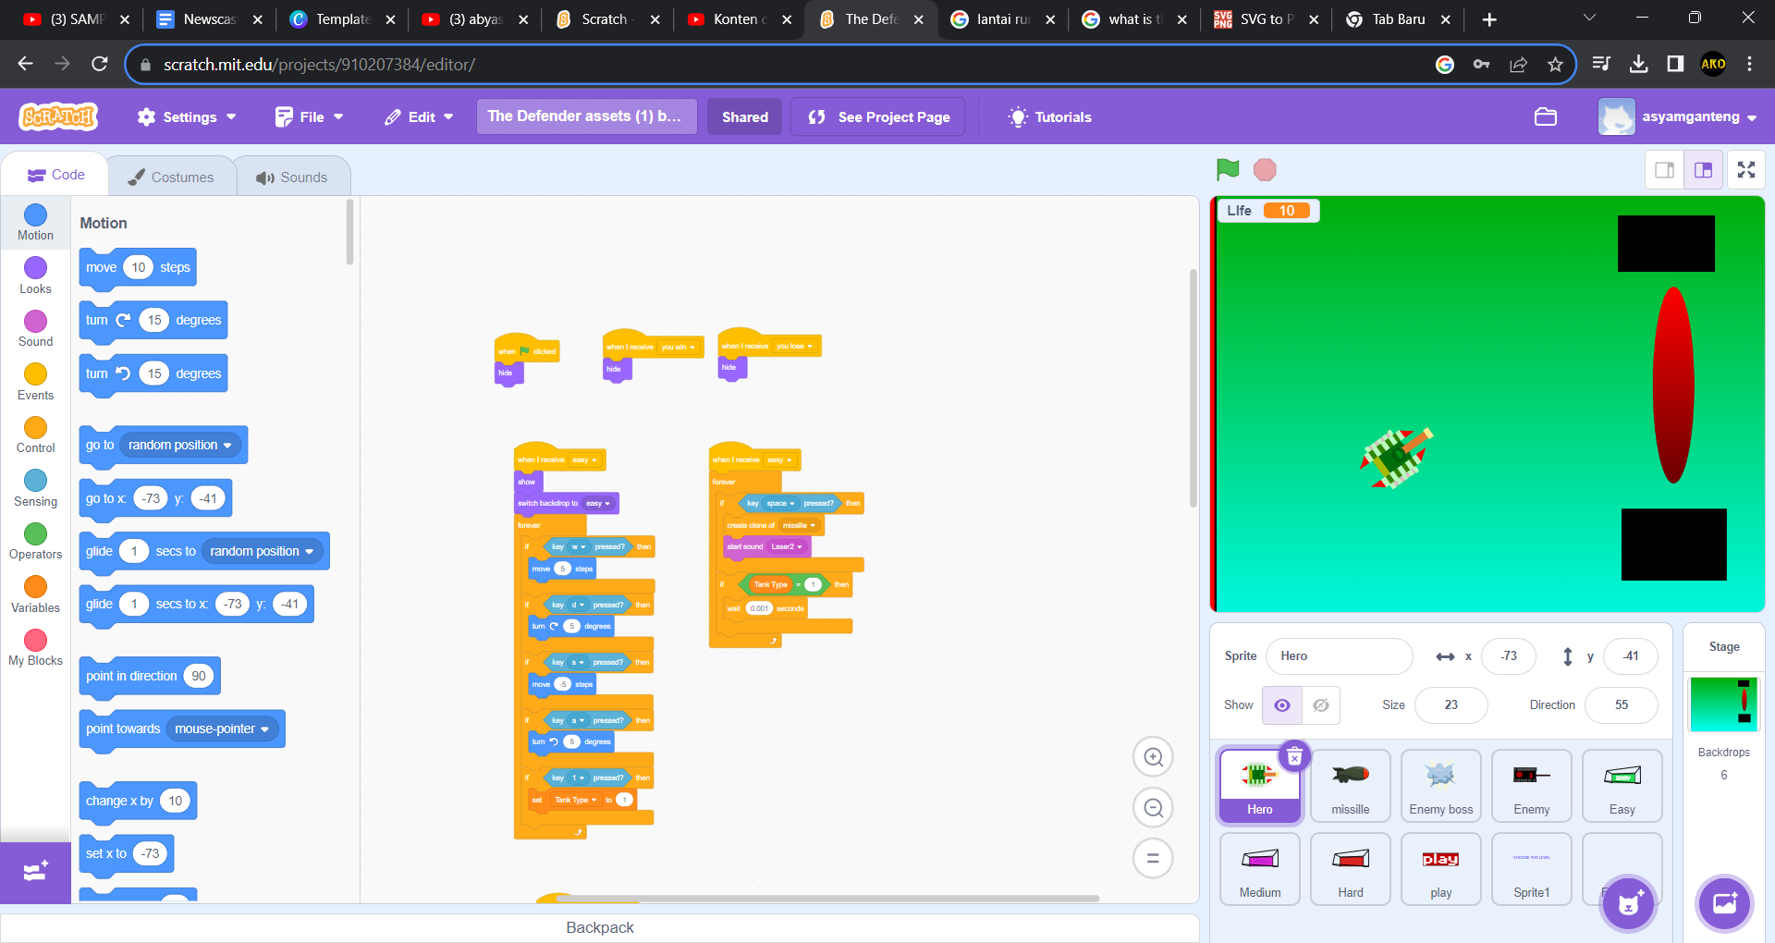
Task: Click See Project Page button
Action: point(877,117)
